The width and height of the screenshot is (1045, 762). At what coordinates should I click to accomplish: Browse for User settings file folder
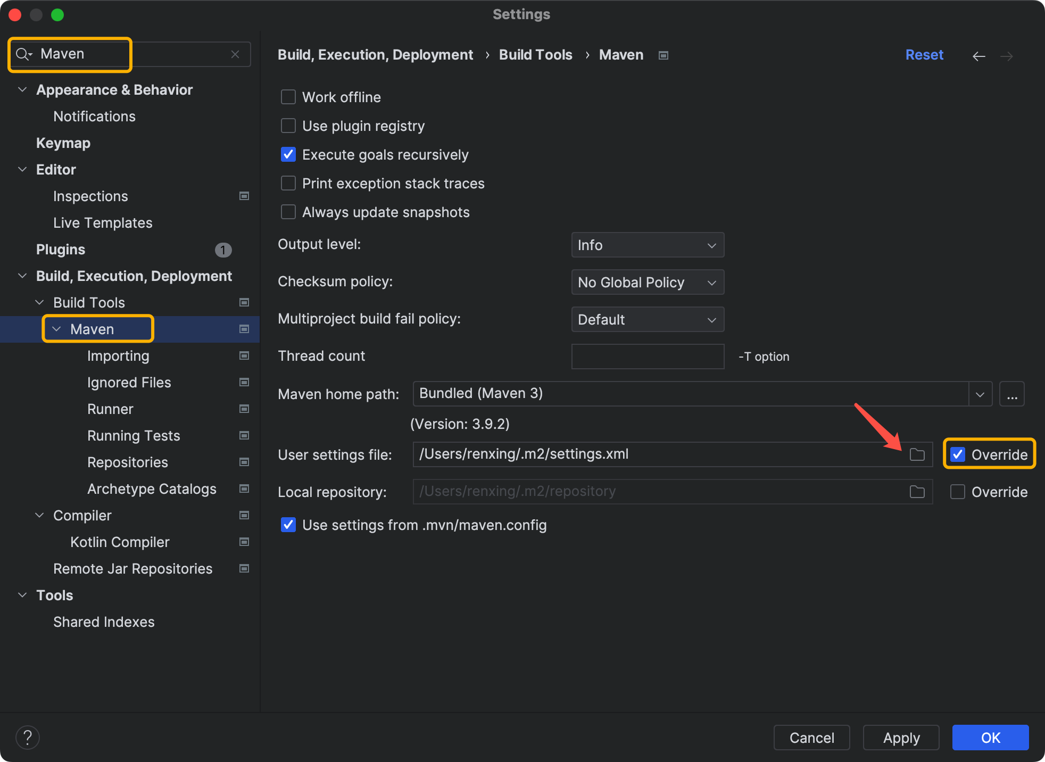(917, 454)
